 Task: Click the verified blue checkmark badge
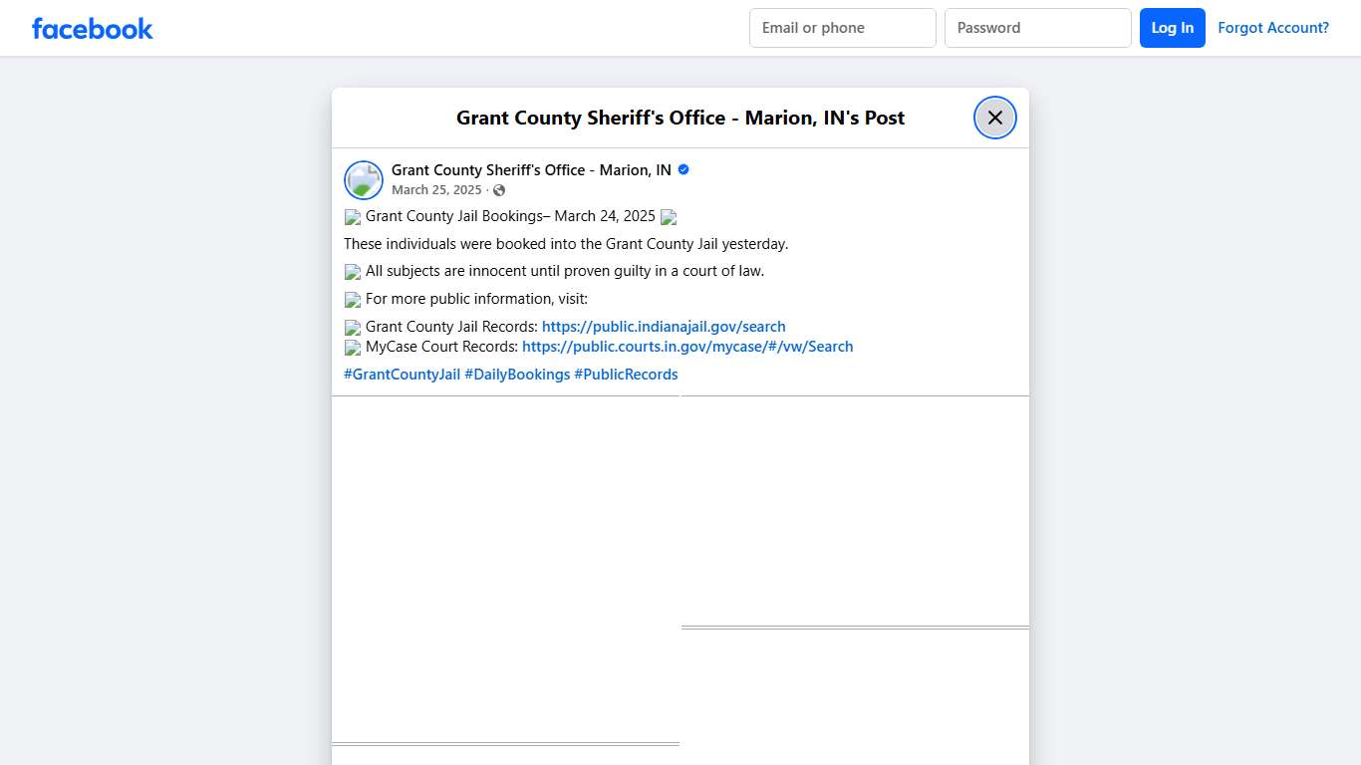(682, 169)
